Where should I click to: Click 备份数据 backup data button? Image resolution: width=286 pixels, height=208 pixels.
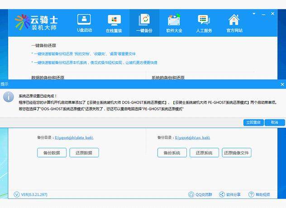pos(52,153)
